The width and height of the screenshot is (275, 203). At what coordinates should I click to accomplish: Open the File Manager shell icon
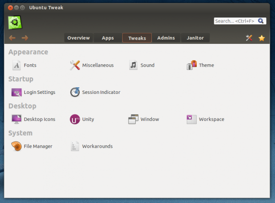[17, 146]
